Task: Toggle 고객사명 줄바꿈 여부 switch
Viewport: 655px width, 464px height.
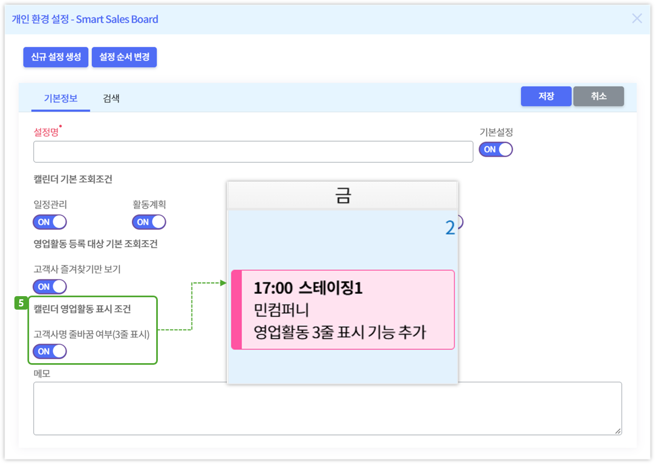Action: tap(50, 351)
